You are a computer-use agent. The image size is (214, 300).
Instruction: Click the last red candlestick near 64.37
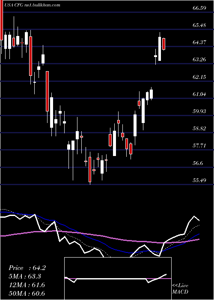click(x=164, y=44)
